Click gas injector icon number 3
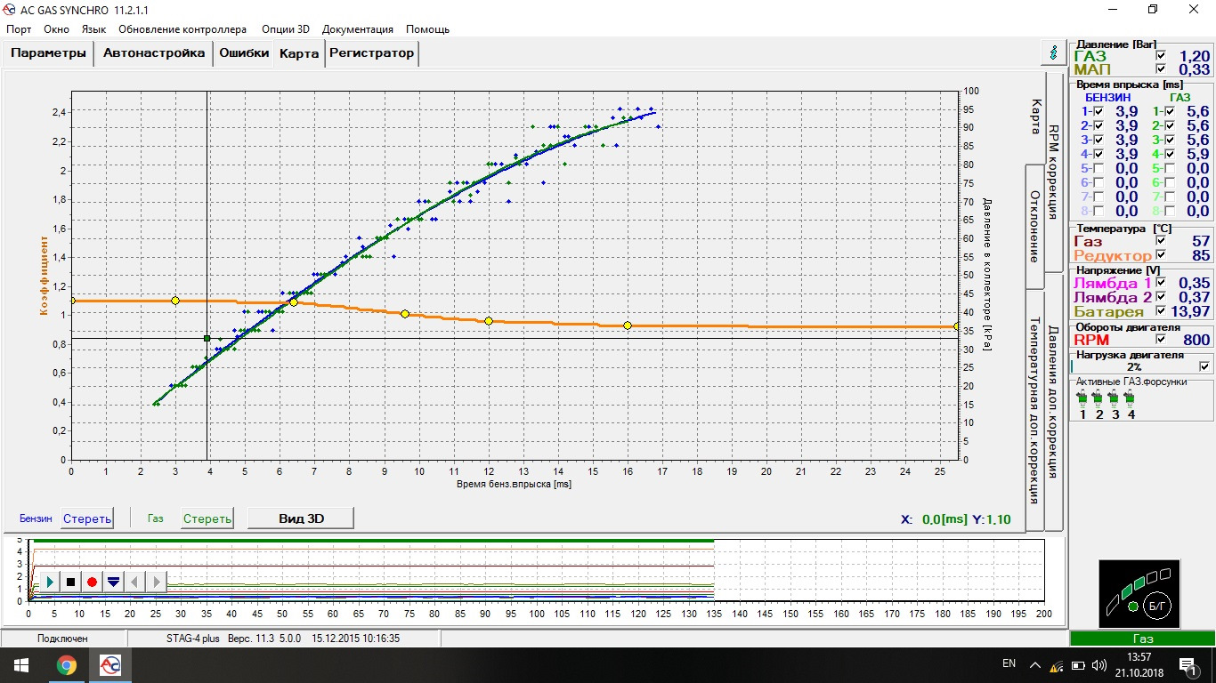 pyautogui.click(x=1115, y=398)
